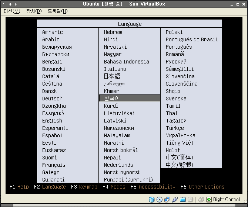Click the shared folders status icon

tap(183, 199)
